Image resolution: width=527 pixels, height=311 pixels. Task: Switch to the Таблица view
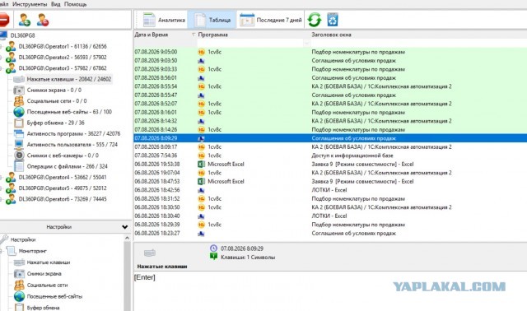coord(212,20)
